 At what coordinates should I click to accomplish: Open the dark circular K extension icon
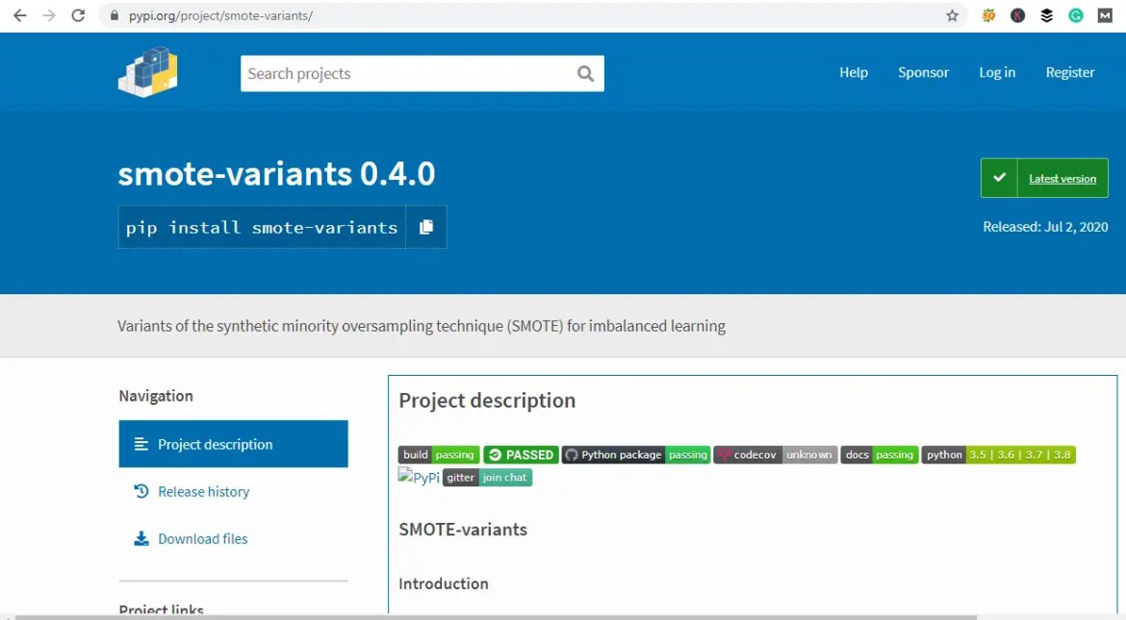tap(1017, 15)
